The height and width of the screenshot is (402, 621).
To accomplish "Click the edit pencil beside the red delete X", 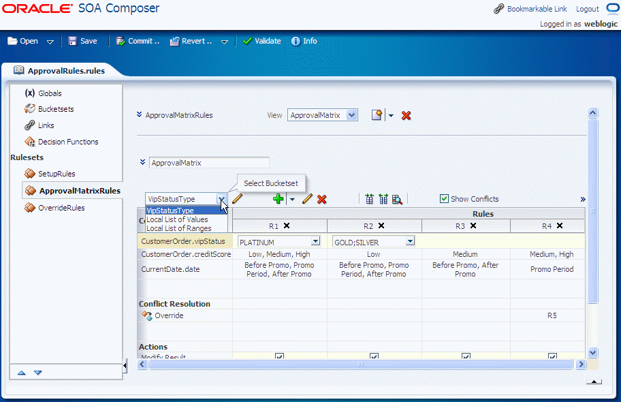I will (307, 199).
